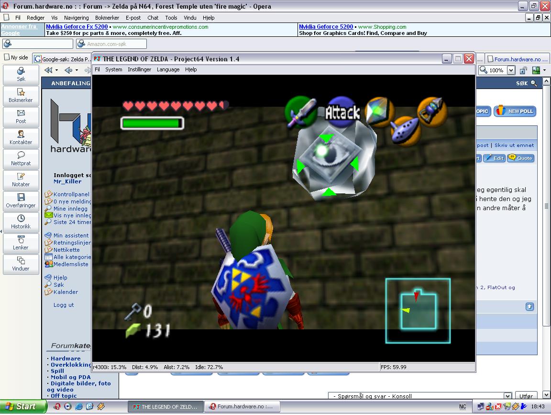Click the Ny side new page button
This screenshot has width=551, height=415.
point(16,57)
